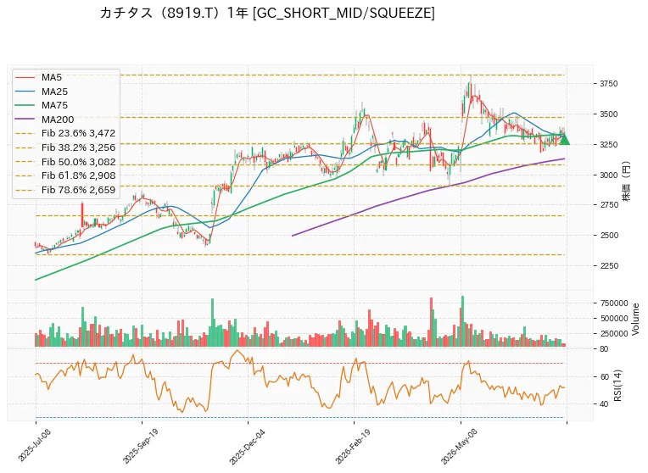Click the MA5 red legend line
Viewport: 648px width, 473px height.
(x=25, y=77)
